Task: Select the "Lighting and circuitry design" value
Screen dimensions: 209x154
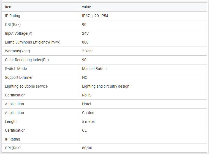Action: pyautogui.click(x=105, y=86)
